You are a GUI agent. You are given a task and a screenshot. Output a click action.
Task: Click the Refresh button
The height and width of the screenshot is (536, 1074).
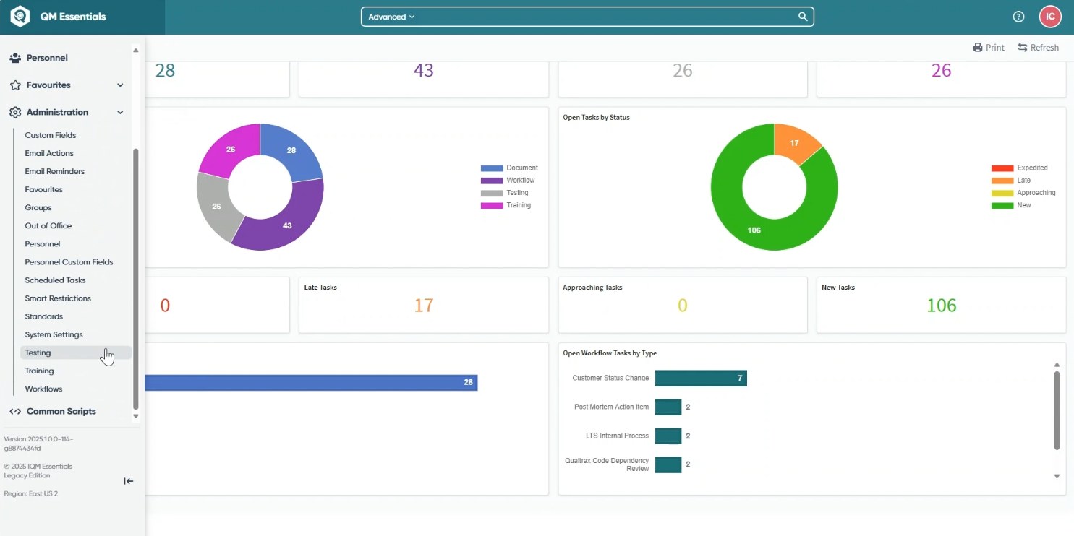pos(1038,47)
